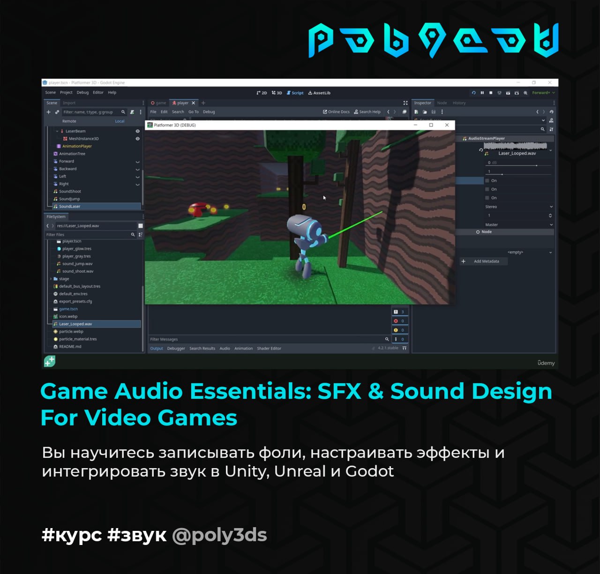Screen dimensions: 600x574
Task: Click the Online Docs link
Action: 336,112
